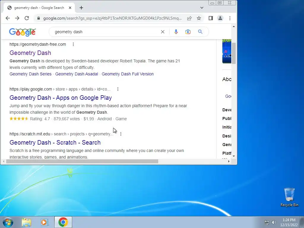Image resolution: width=304 pixels, height=228 pixels.
Task: Close the geometry dash search tab
Action: pos(70,8)
